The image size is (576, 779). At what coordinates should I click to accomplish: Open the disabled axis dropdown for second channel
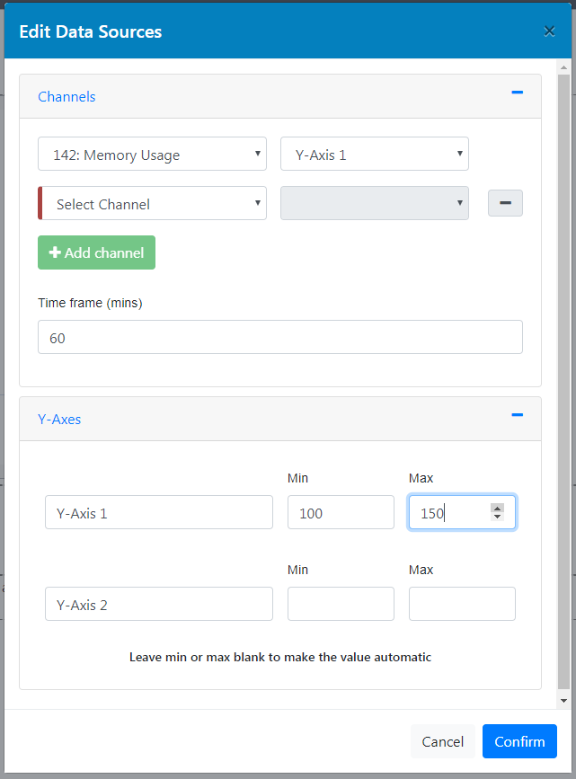(374, 203)
